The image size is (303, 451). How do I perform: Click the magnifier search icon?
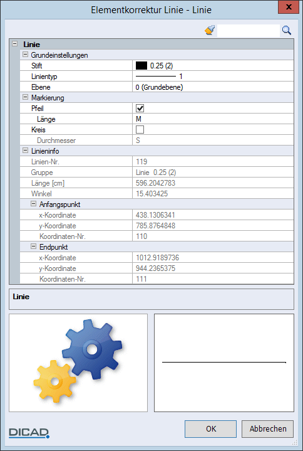[286, 30]
